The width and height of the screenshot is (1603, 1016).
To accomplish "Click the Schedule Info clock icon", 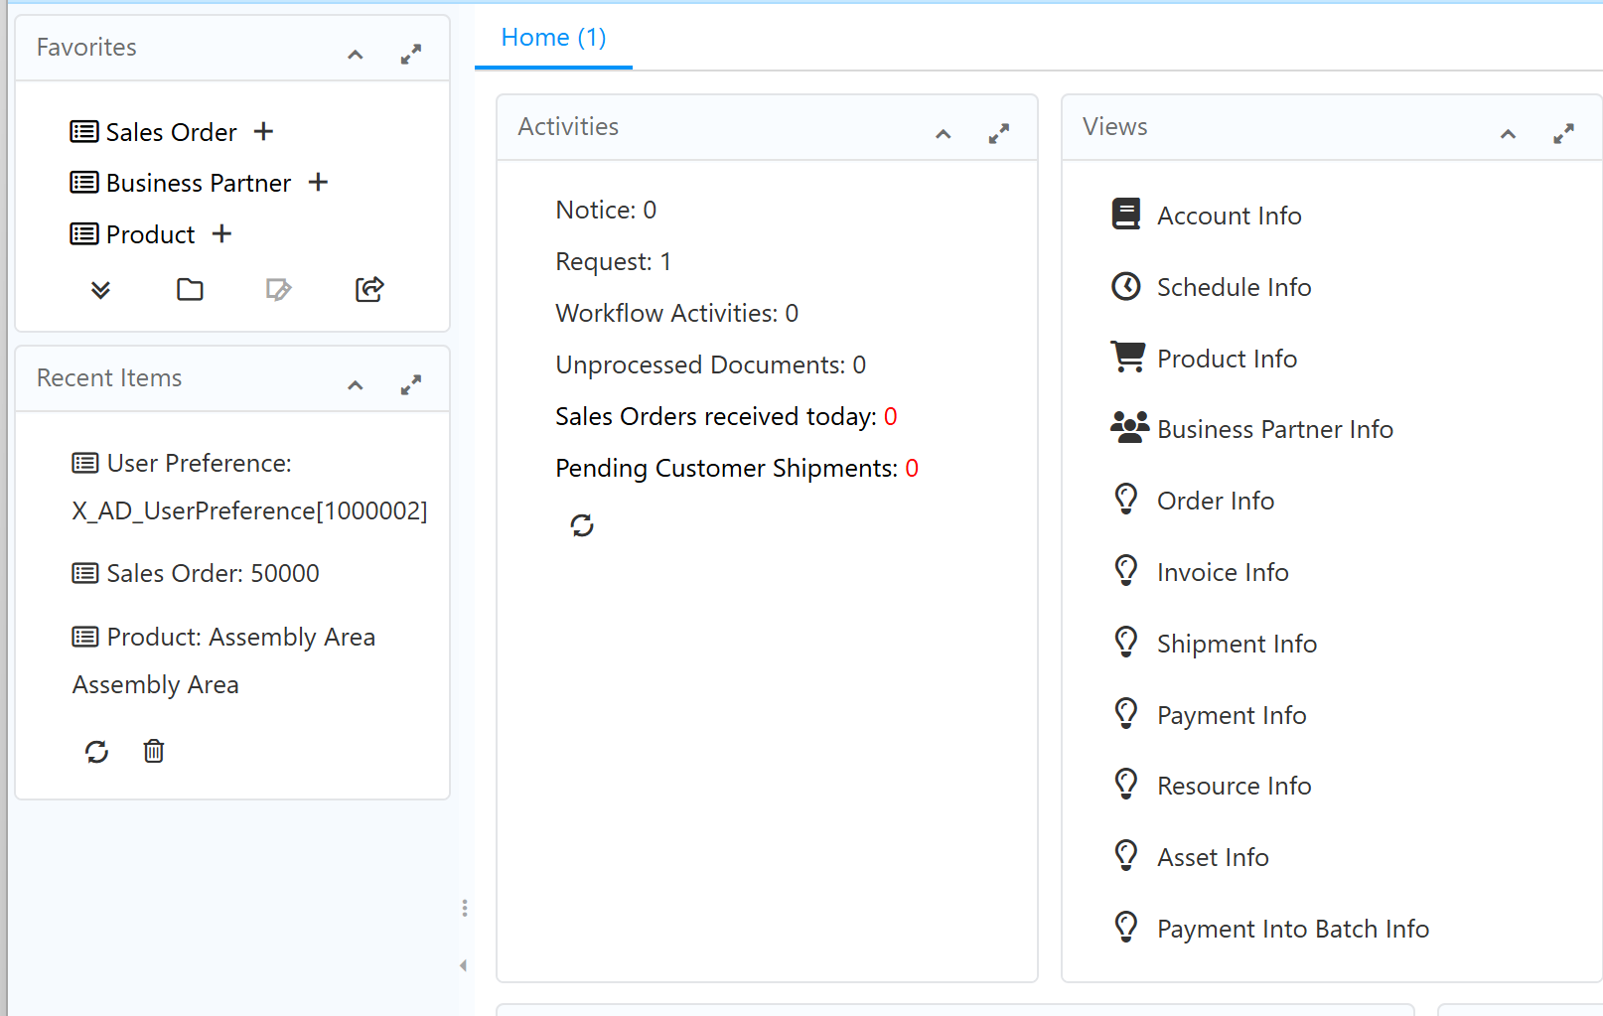I will pyautogui.click(x=1126, y=286).
